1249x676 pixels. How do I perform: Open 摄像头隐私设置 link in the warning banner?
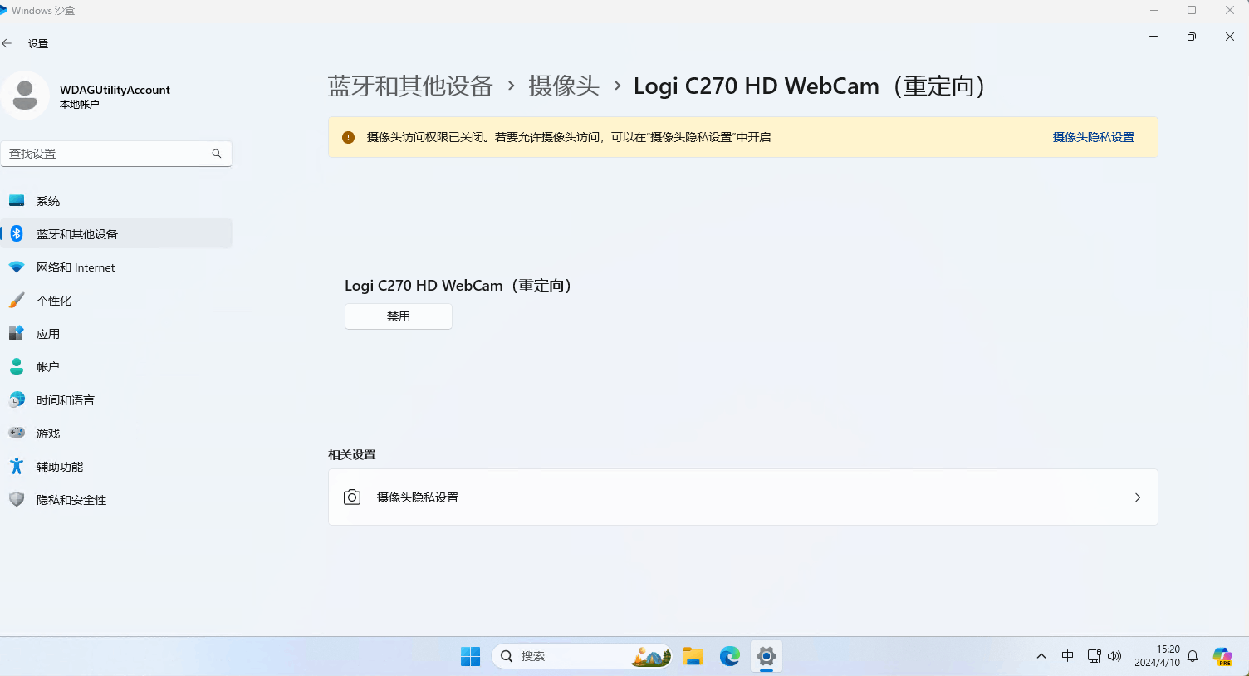coord(1093,137)
